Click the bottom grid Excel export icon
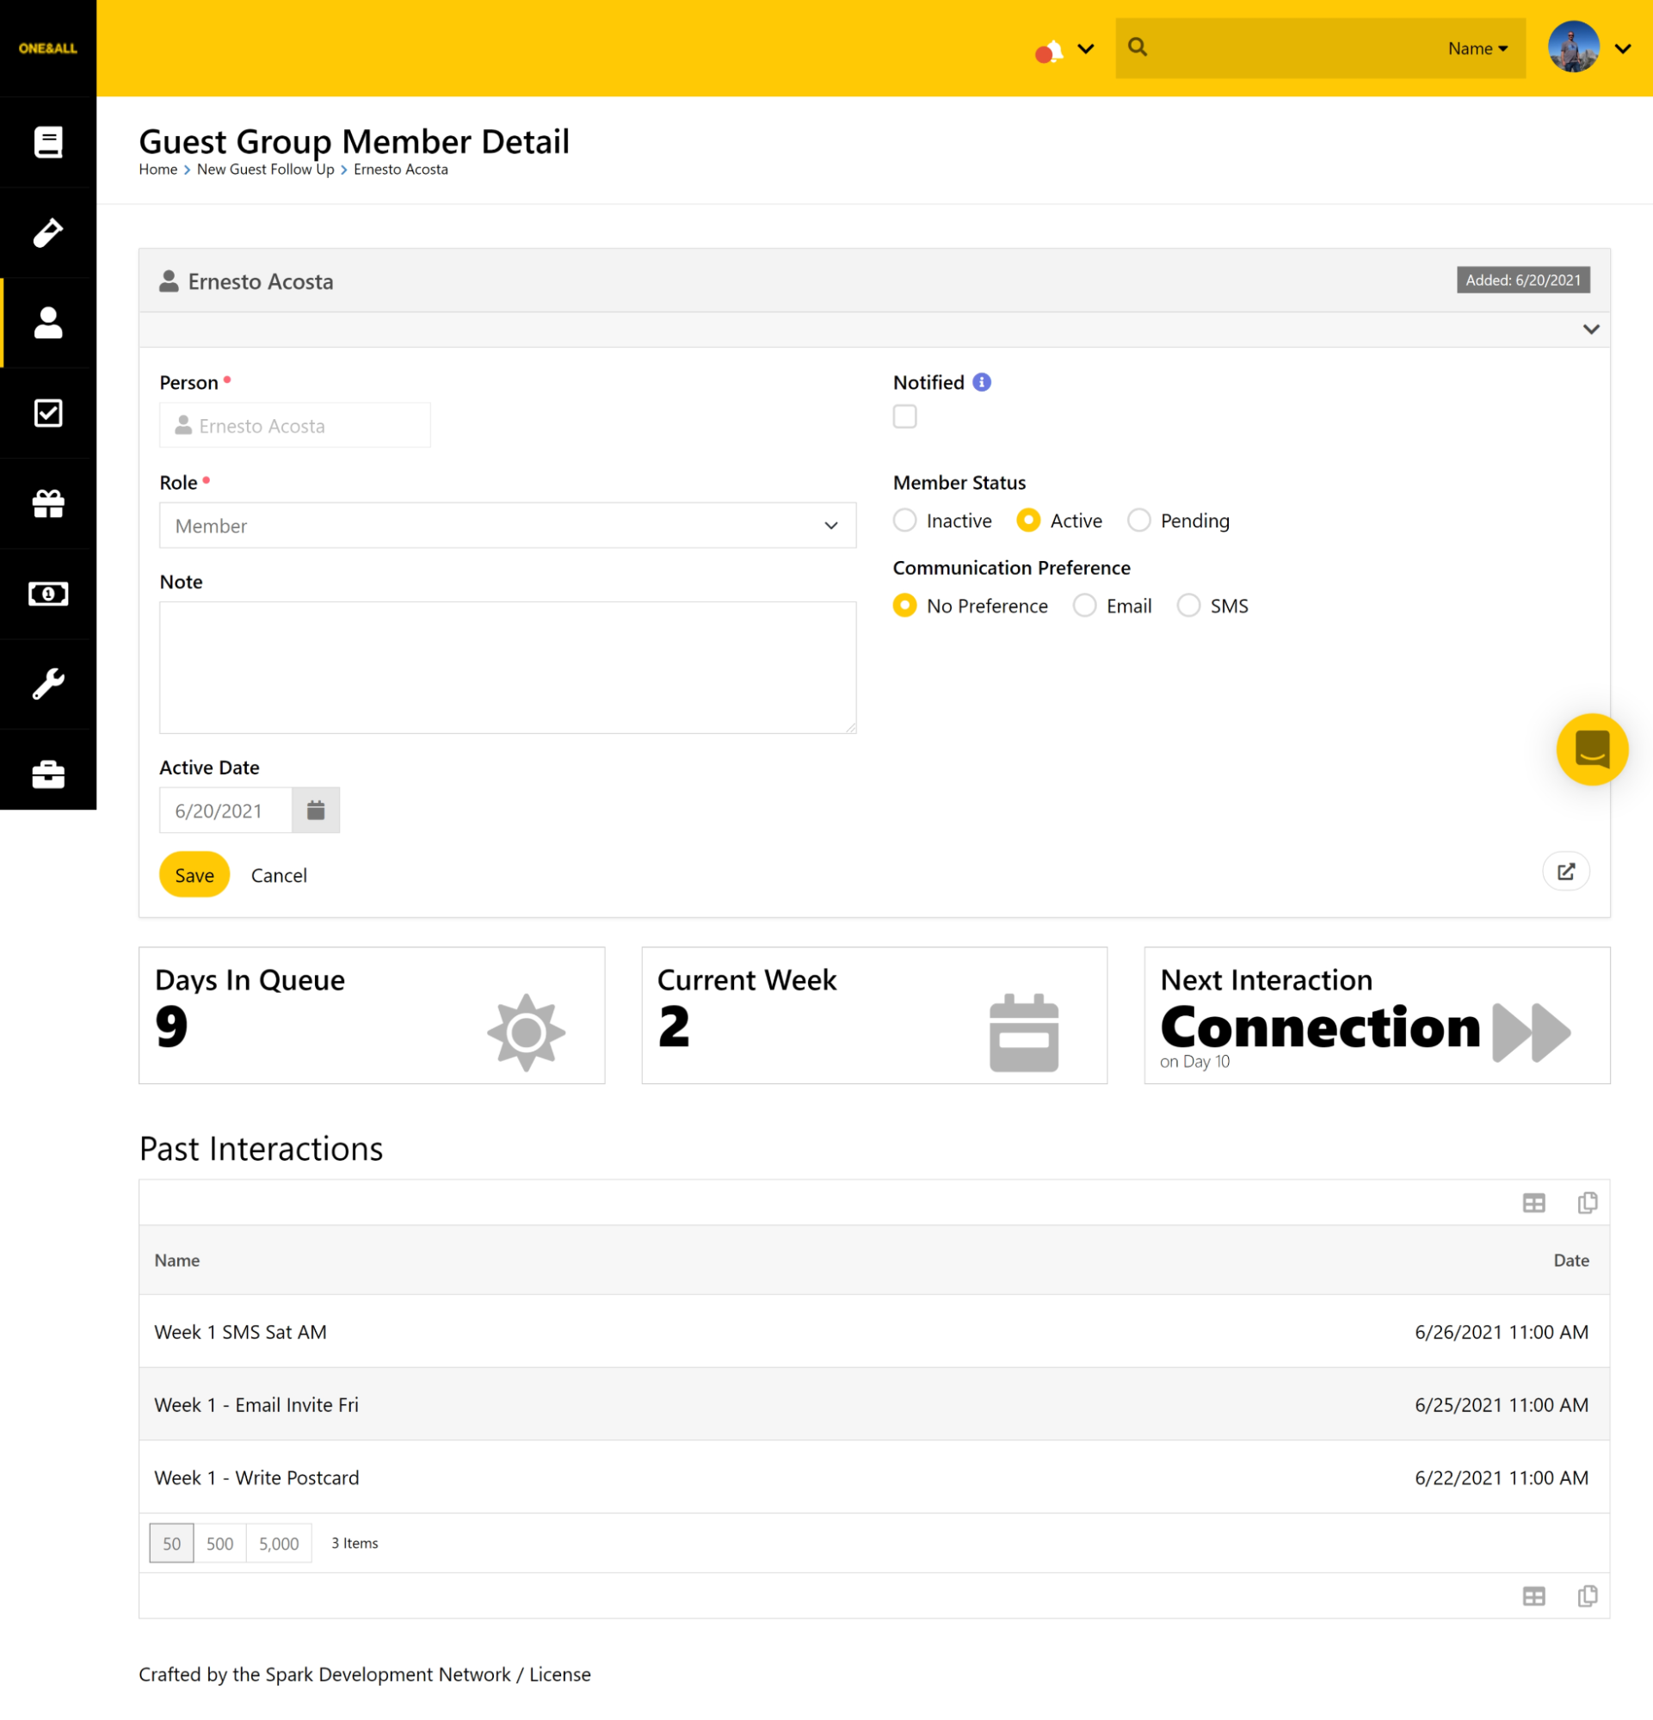 pyautogui.click(x=1533, y=1596)
